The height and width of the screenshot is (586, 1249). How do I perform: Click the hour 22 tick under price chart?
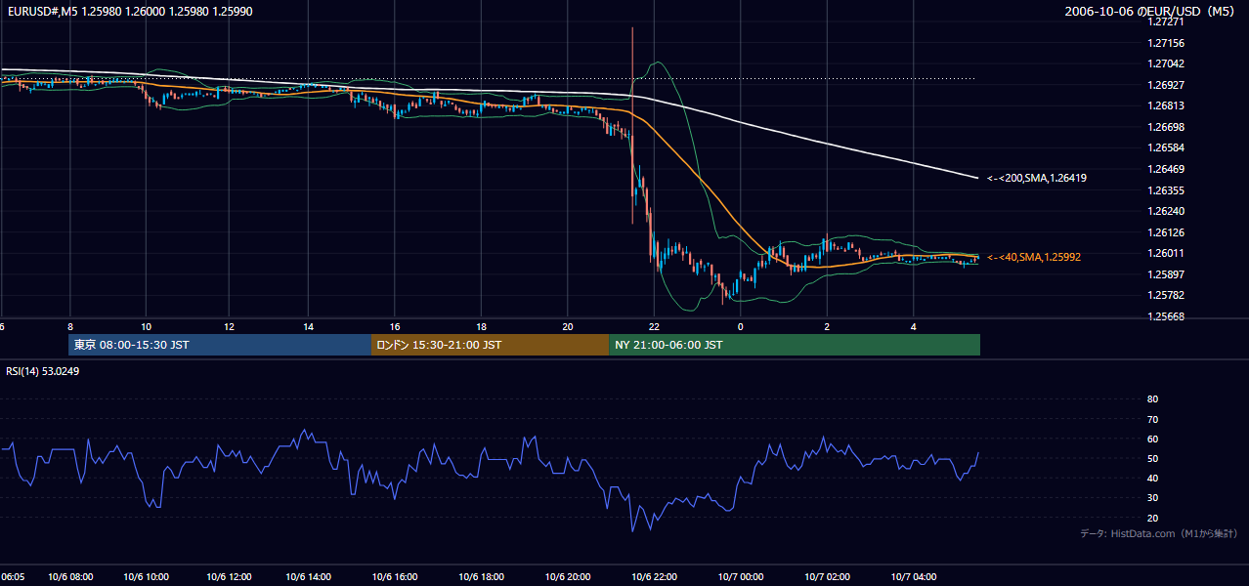pos(654,326)
